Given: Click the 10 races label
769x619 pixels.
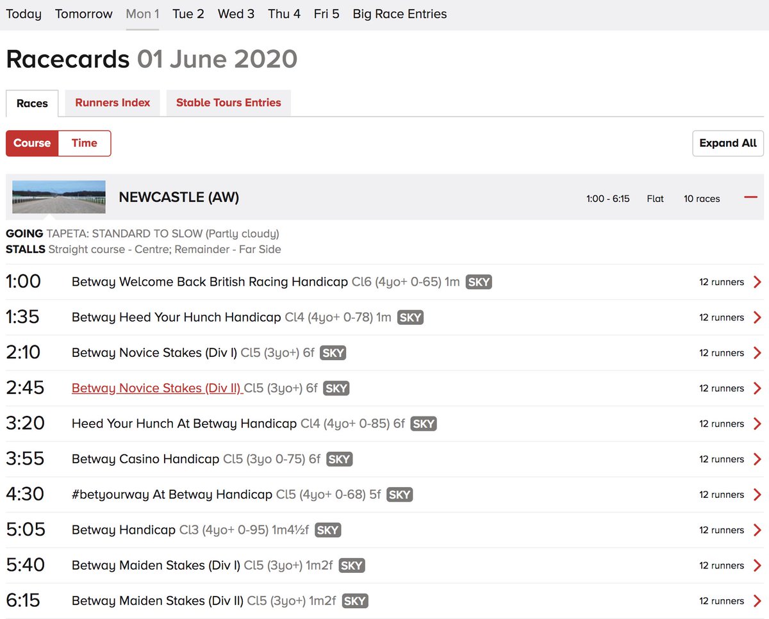Looking at the screenshot, I should [x=702, y=199].
